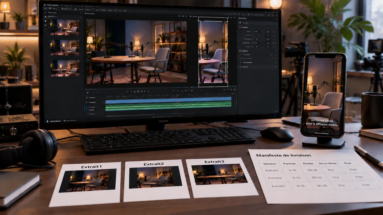
Task: Click the wide landscape preview in the viewer
Action: (x=137, y=51)
